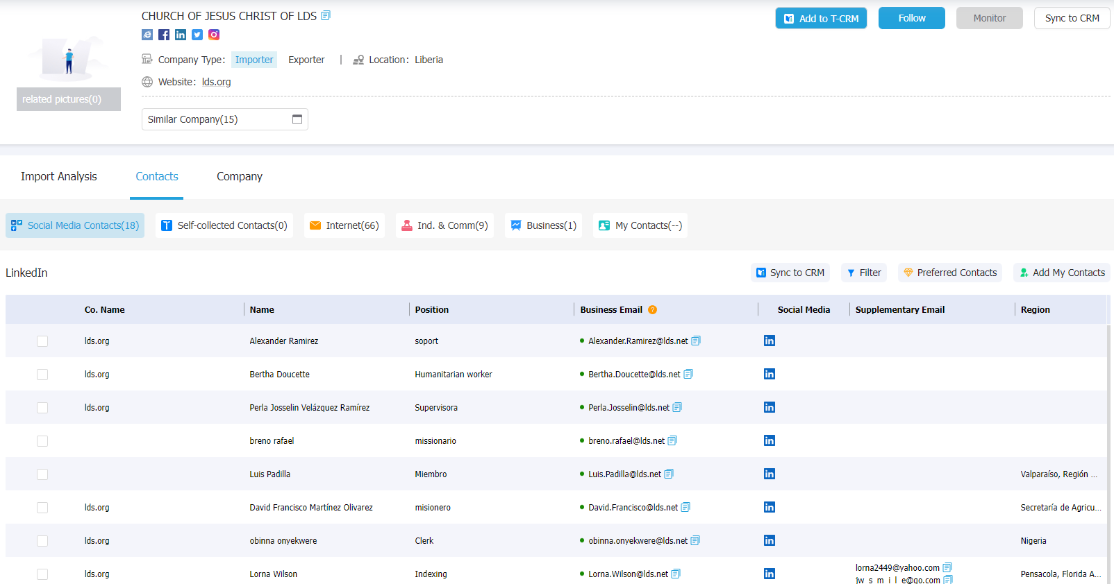Click the Business Email help question icon
Screen dimensions: 1114x584
(x=652, y=310)
